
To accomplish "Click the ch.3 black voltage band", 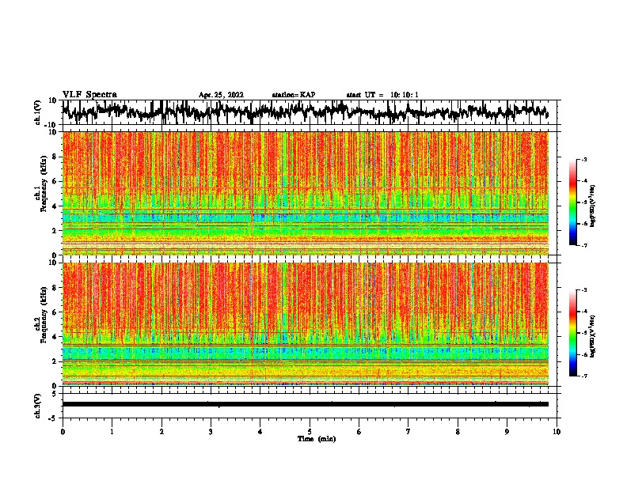I will pyautogui.click(x=306, y=404).
